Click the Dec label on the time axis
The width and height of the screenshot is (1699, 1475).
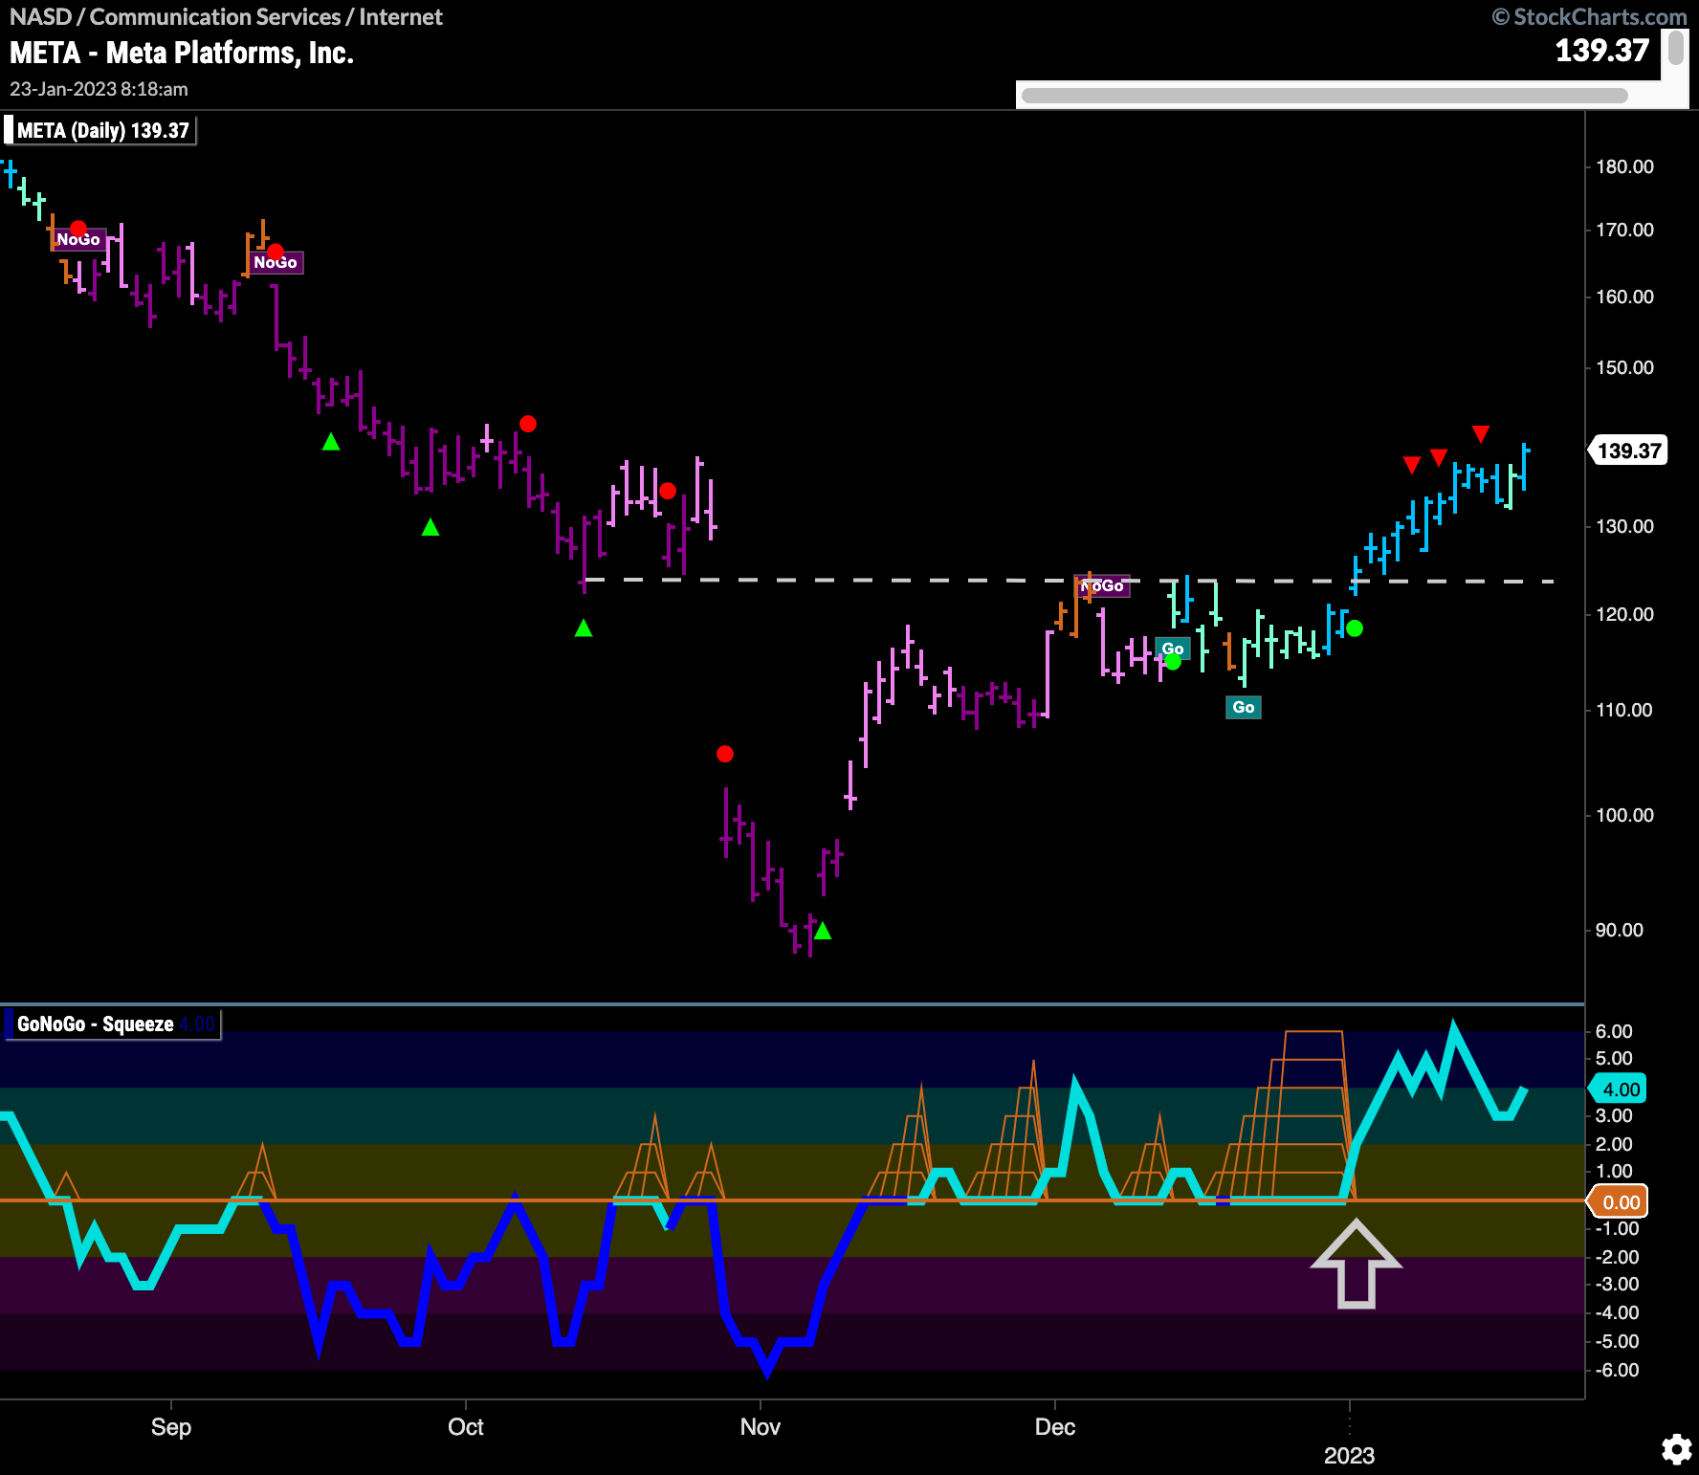1055,1427
